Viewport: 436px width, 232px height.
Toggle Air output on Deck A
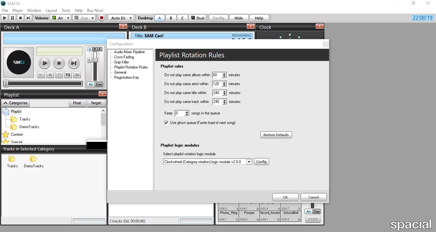pyautogui.click(x=91, y=84)
